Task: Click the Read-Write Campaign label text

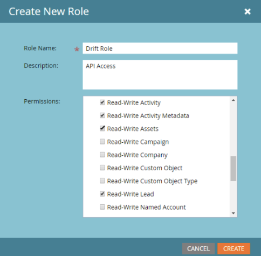Action: (138, 142)
